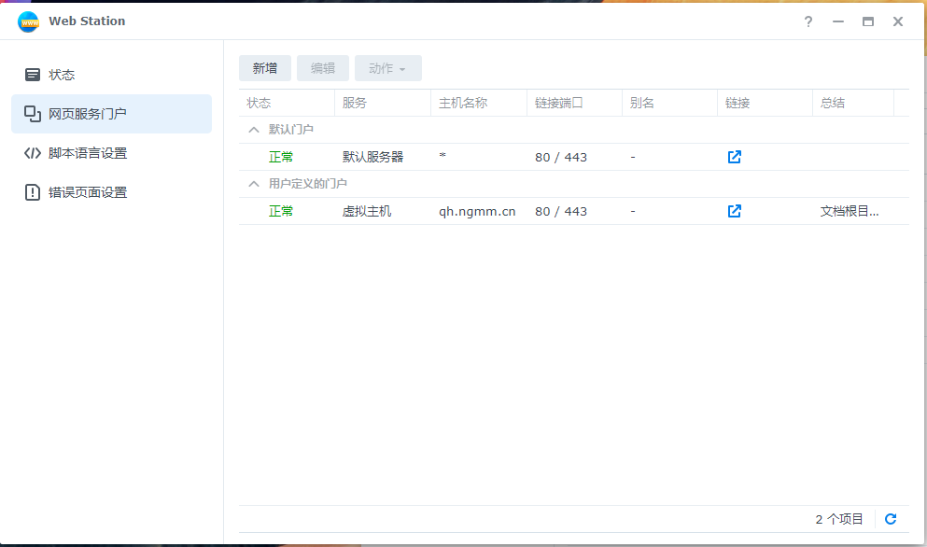
Task: Click the 状态 column header
Action: pos(260,103)
